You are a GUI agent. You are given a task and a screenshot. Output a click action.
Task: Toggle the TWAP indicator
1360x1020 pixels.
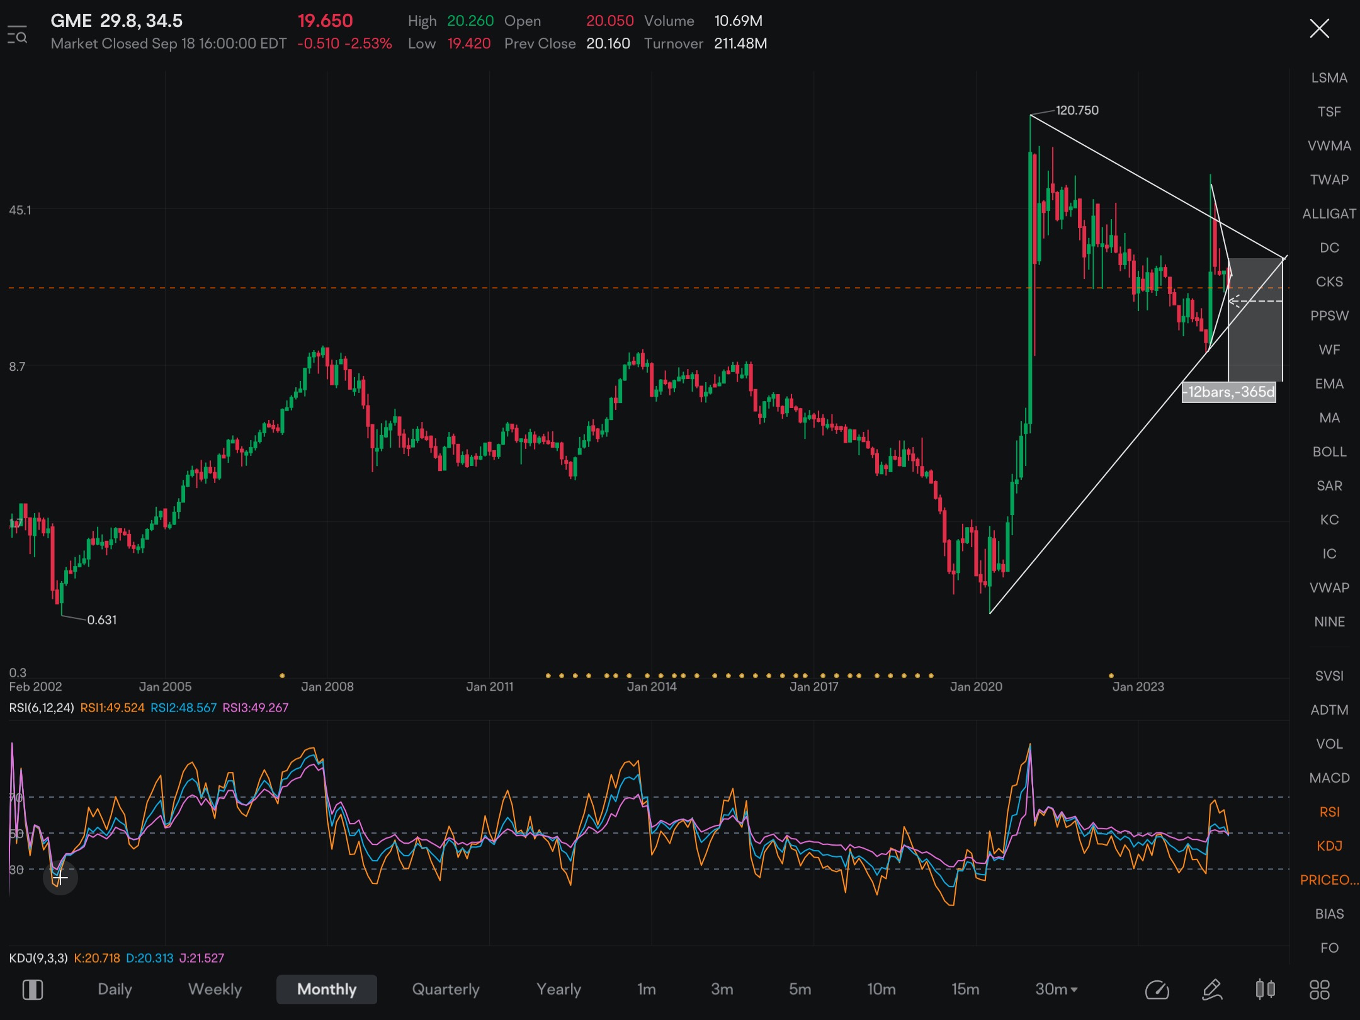pos(1329,180)
